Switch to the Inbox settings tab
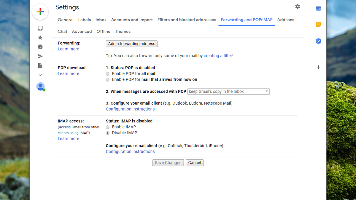Image resolution: width=356 pixels, height=200 pixels. pyautogui.click(x=101, y=20)
